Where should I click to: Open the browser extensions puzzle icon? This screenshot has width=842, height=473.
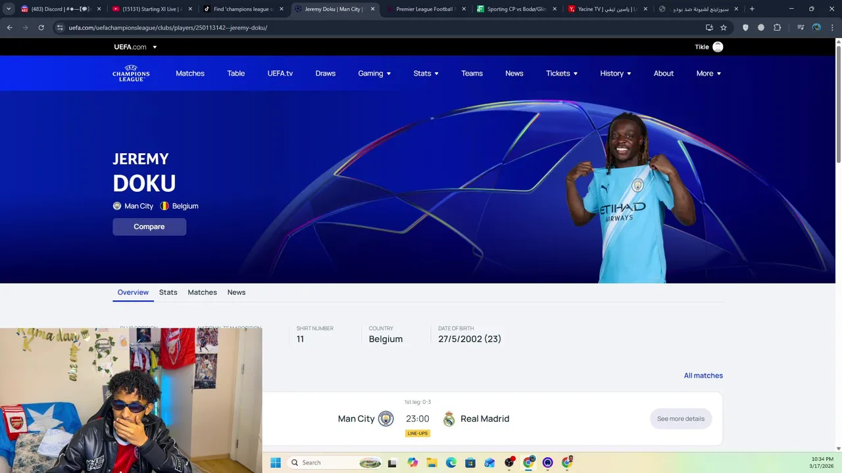click(777, 28)
